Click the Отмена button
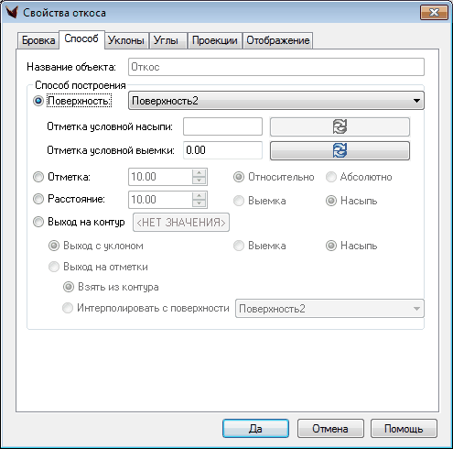The height and width of the screenshot is (449, 453). [330, 429]
